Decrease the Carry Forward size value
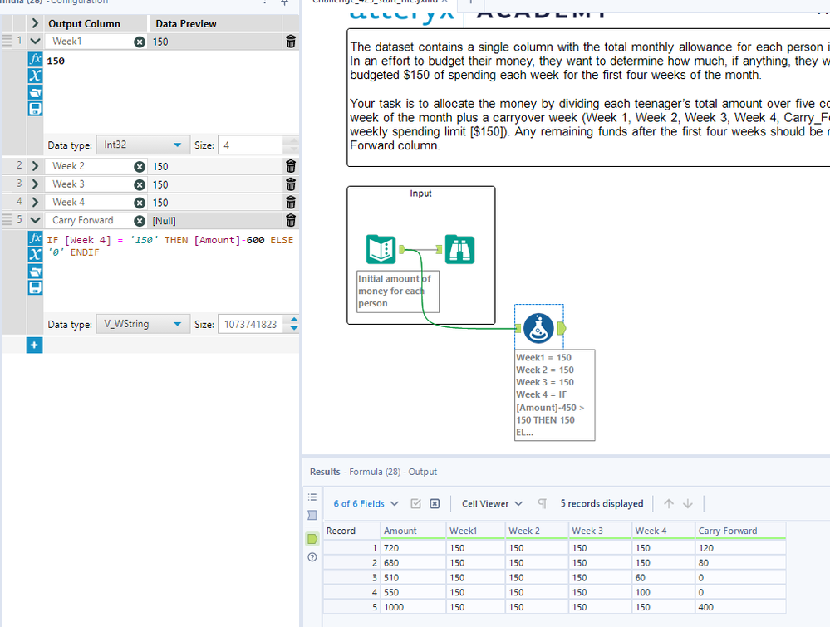 click(x=294, y=329)
